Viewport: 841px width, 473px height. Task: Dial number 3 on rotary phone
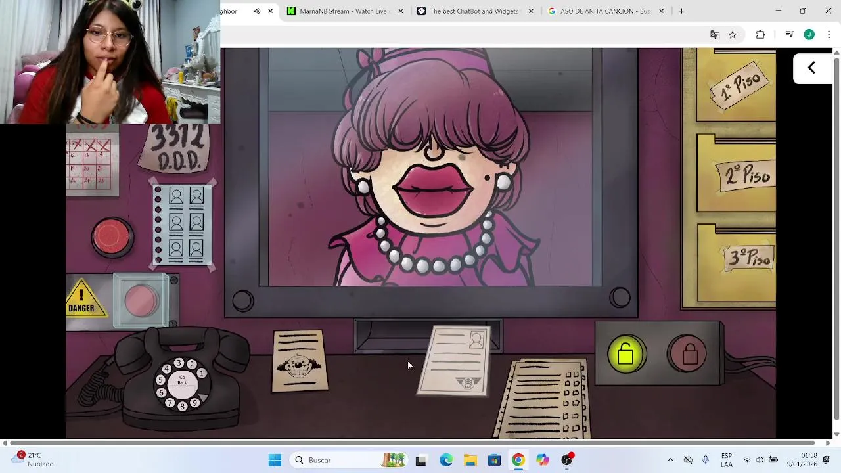coord(178,363)
